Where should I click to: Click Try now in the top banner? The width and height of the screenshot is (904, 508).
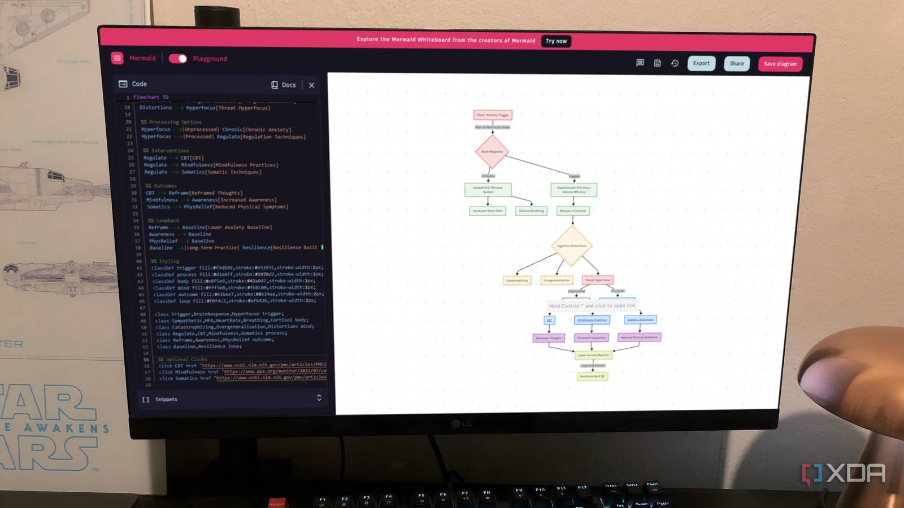click(x=556, y=41)
